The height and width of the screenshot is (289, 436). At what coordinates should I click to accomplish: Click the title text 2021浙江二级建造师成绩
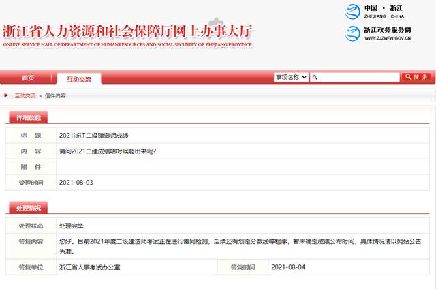pos(94,136)
